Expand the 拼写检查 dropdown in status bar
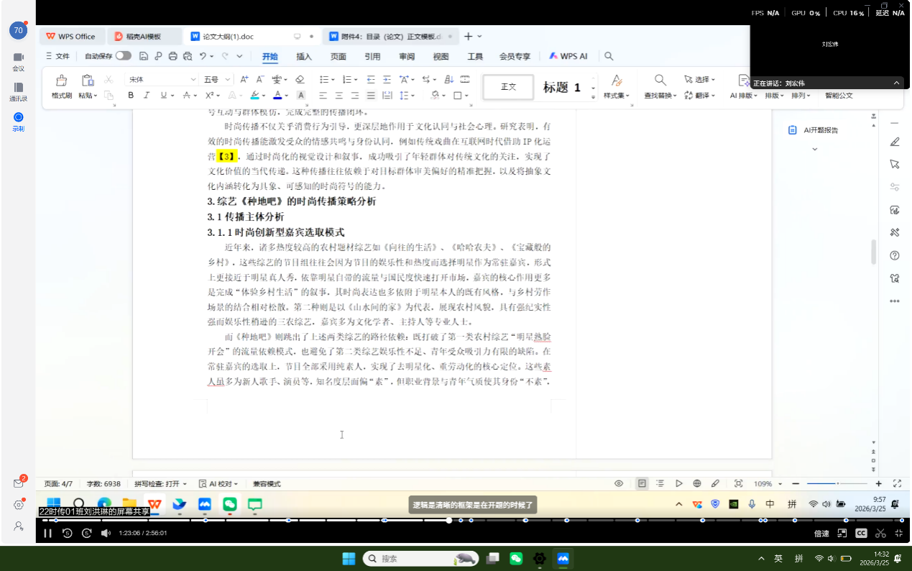 coord(160,484)
